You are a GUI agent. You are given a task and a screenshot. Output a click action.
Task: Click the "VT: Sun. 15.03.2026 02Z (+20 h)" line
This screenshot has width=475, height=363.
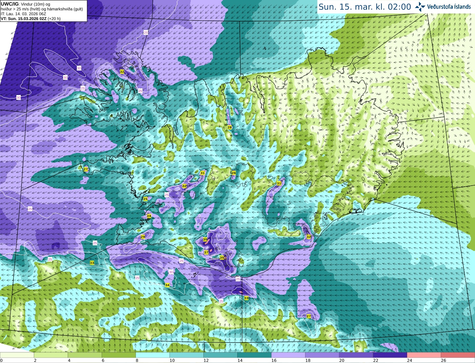(x=30, y=19)
